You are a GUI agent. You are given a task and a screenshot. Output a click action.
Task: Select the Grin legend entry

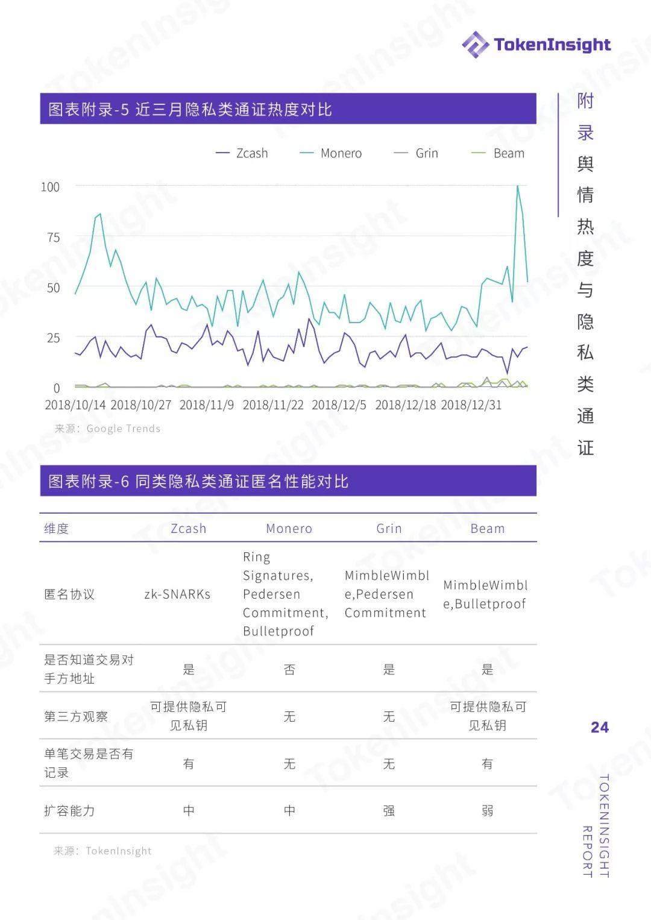point(416,153)
